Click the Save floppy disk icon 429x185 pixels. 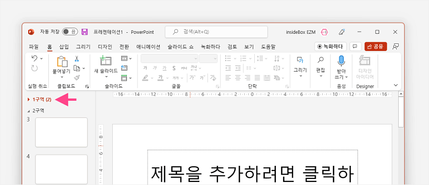(x=85, y=32)
